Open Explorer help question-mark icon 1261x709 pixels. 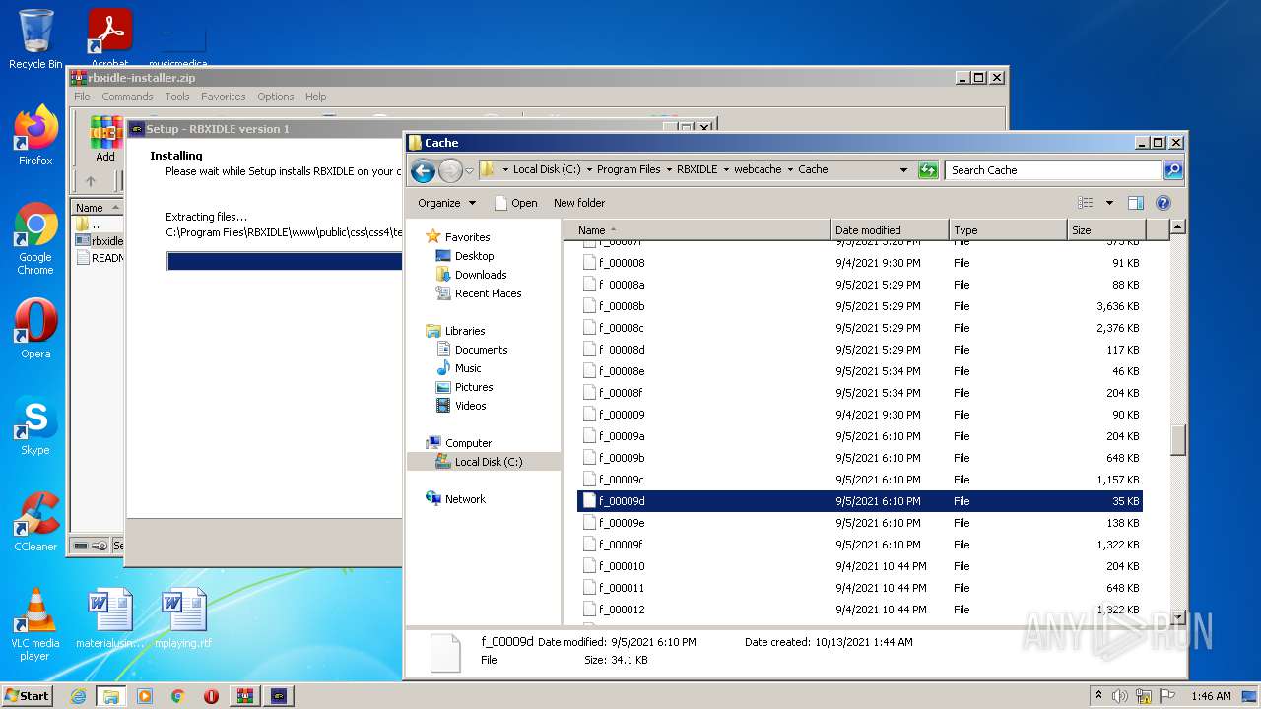pyautogui.click(x=1162, y=203)
